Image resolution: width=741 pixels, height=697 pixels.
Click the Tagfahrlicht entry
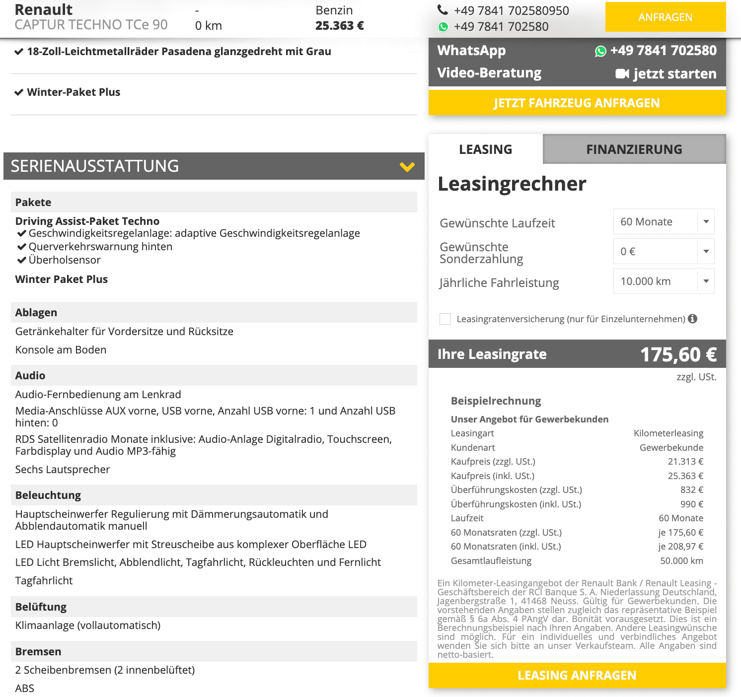point(44,580)
